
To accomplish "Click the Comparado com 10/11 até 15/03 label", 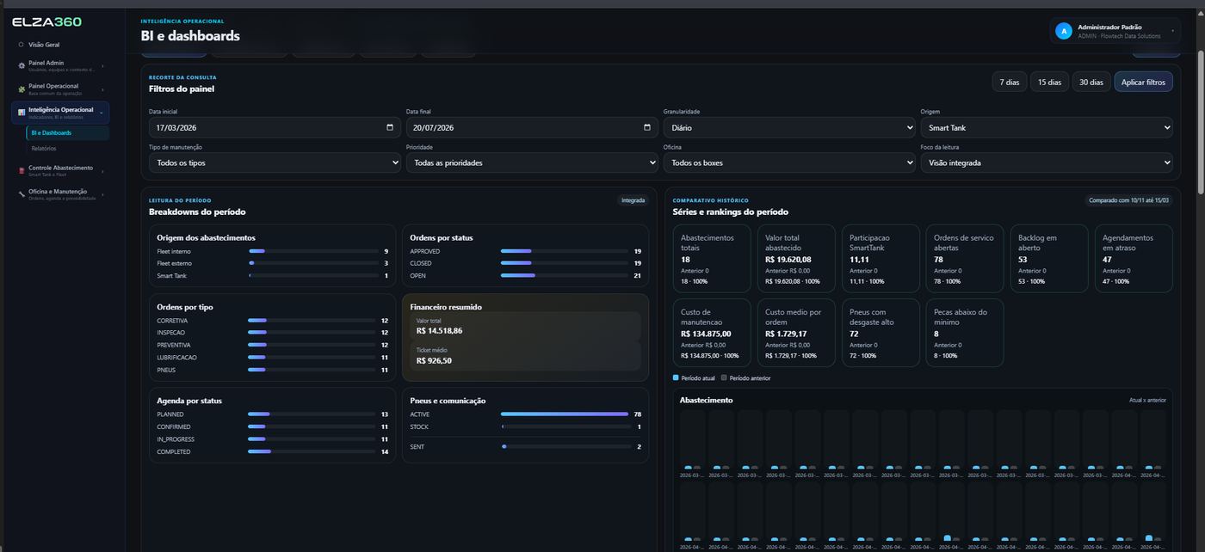I will point(1129,200).
